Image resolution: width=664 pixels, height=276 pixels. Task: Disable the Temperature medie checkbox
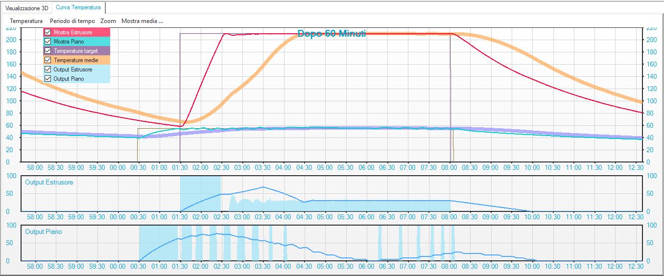[48, 60]
